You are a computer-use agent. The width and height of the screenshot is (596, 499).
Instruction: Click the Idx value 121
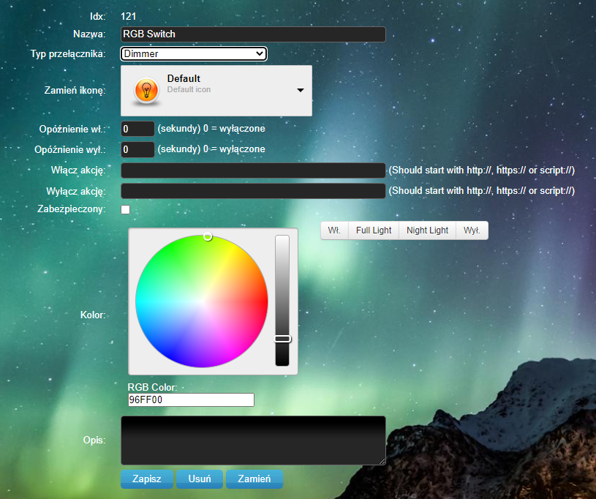[x=128, y=16]
